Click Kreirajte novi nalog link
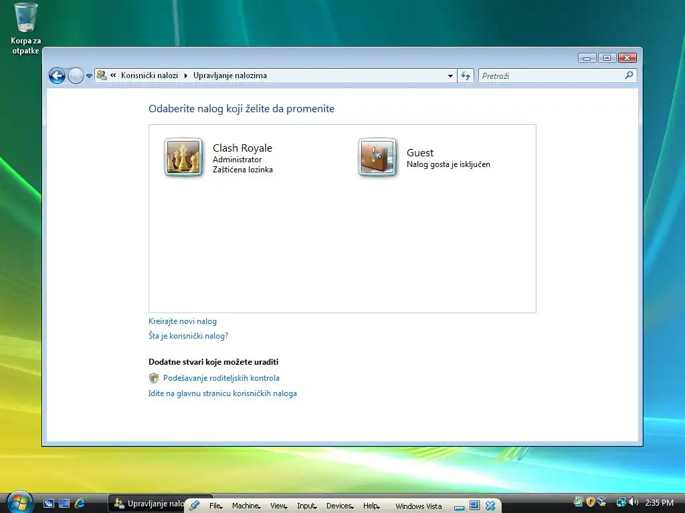This screenshot has height=513, width=685. click(x=183, y=321)
